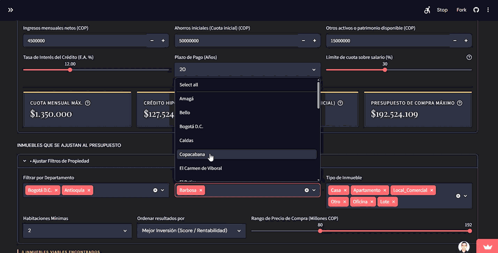Screen dimensions: 498x253
Task: Click the help icon beside Cuota Mensual Máx.
Action: 88,103
